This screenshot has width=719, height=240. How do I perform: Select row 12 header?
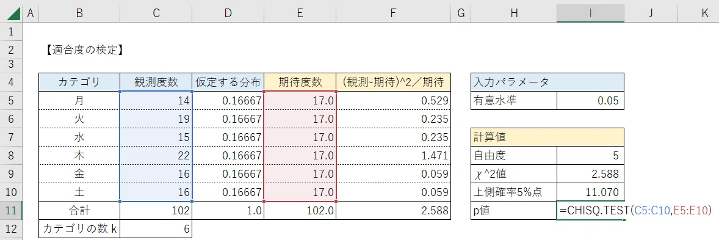11,229
